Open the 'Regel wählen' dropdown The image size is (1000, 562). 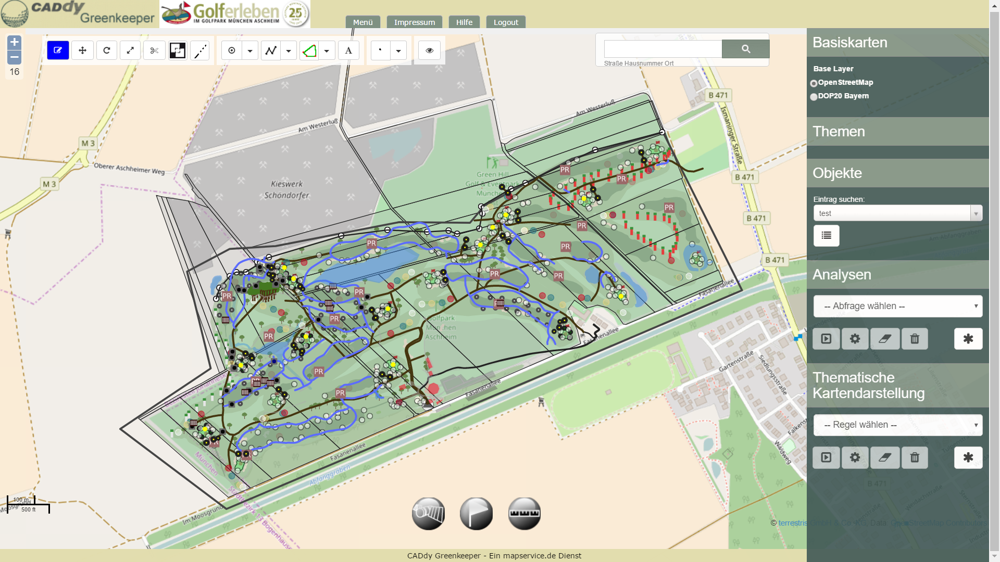click(x=897, y=425)
